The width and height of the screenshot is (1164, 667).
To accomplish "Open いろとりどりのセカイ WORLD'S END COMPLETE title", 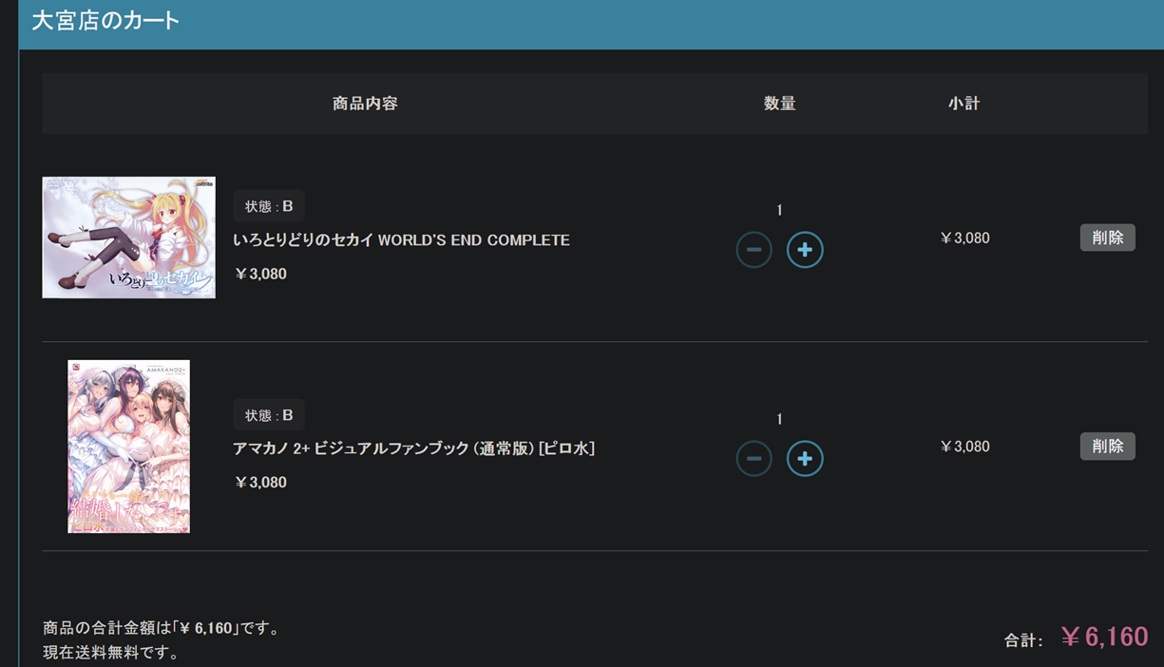I will pos(401,240).
